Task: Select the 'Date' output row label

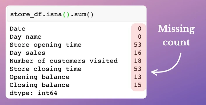Action: [18, 29]
